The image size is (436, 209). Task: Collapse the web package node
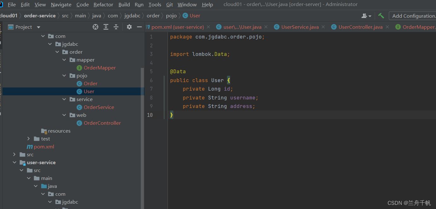click(x=64, y=115)
